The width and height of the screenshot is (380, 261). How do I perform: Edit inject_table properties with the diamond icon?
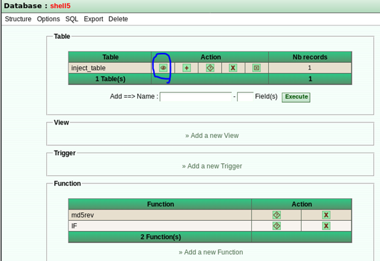(x=210, y=68)
